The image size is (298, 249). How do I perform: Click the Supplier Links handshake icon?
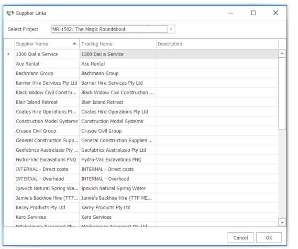pyautogui.click(x=10, y=13)
